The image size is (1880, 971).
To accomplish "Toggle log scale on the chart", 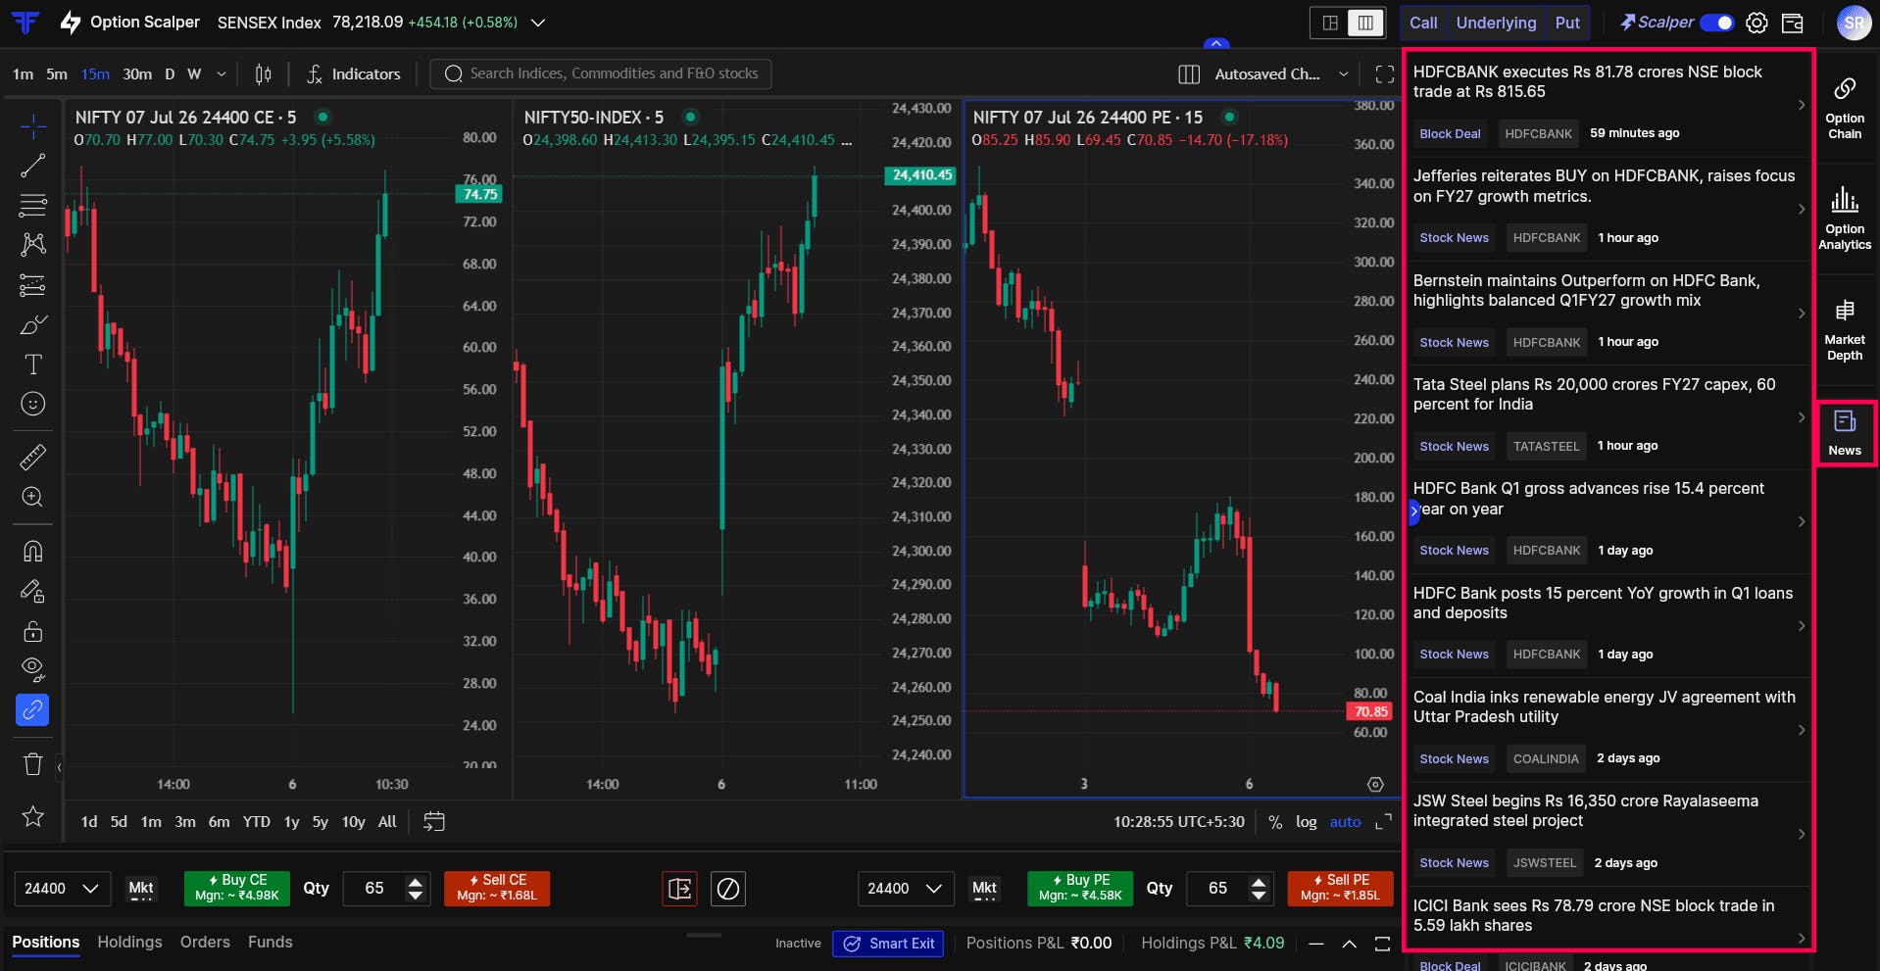I will point(1306,822).
